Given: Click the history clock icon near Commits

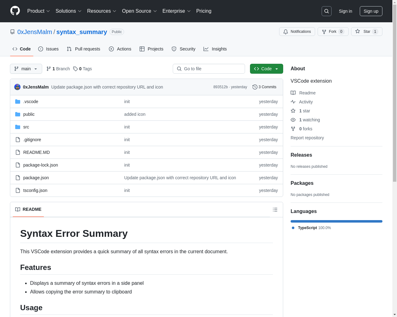Looking at the screenshot, I should 255,87.
